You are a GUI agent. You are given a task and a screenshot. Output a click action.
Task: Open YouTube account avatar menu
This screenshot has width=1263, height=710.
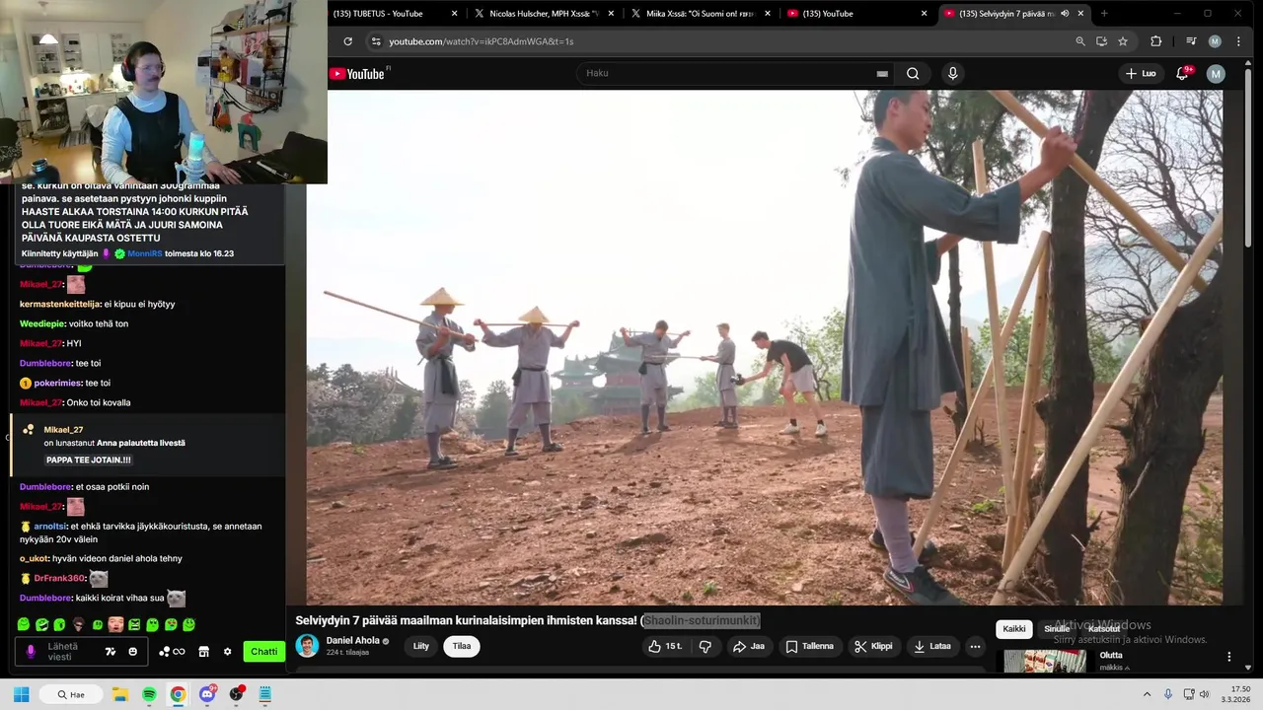(x=1216, y=73)
